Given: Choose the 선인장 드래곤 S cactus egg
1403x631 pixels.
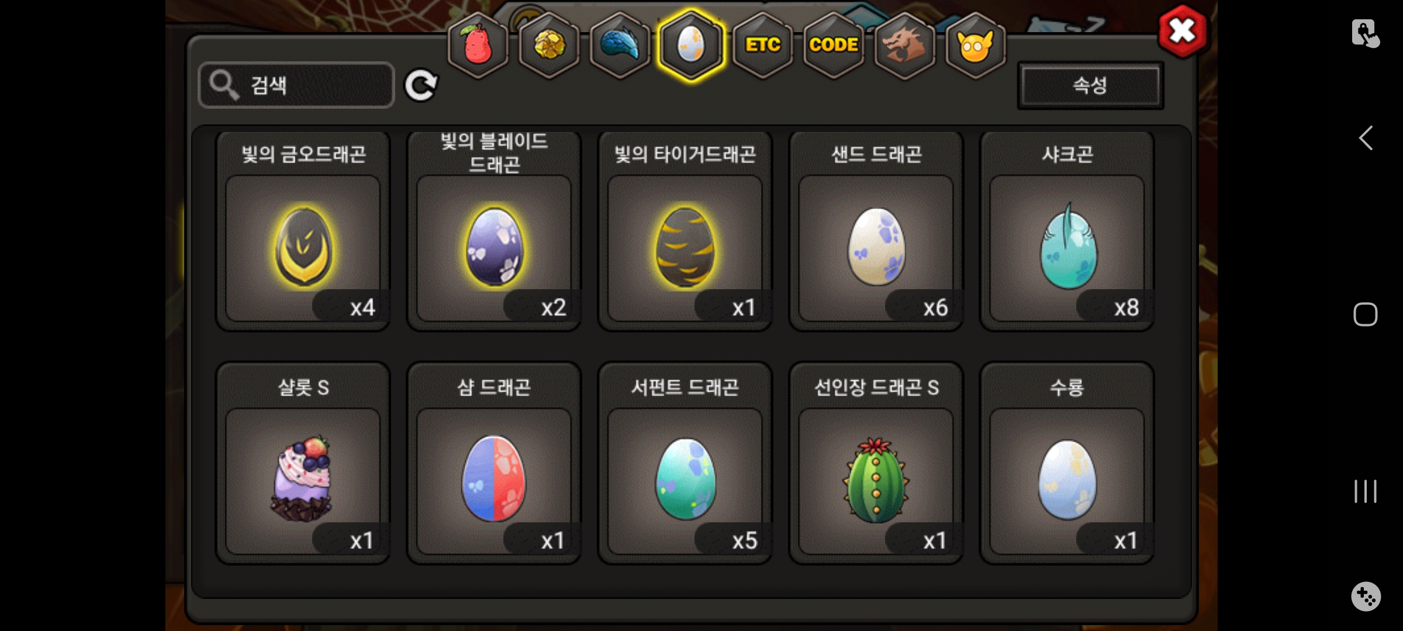Looking at the screenshot, I should (x=876, y=463).
